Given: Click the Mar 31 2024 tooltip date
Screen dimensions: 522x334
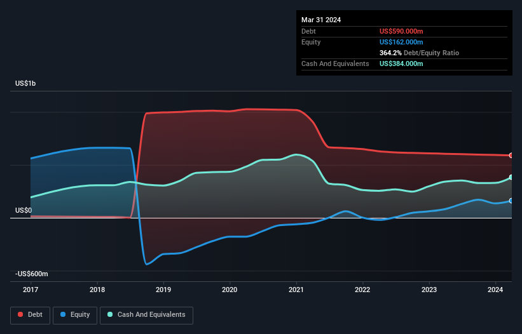Looking at the screenshot, I should (x=321, y=20).
